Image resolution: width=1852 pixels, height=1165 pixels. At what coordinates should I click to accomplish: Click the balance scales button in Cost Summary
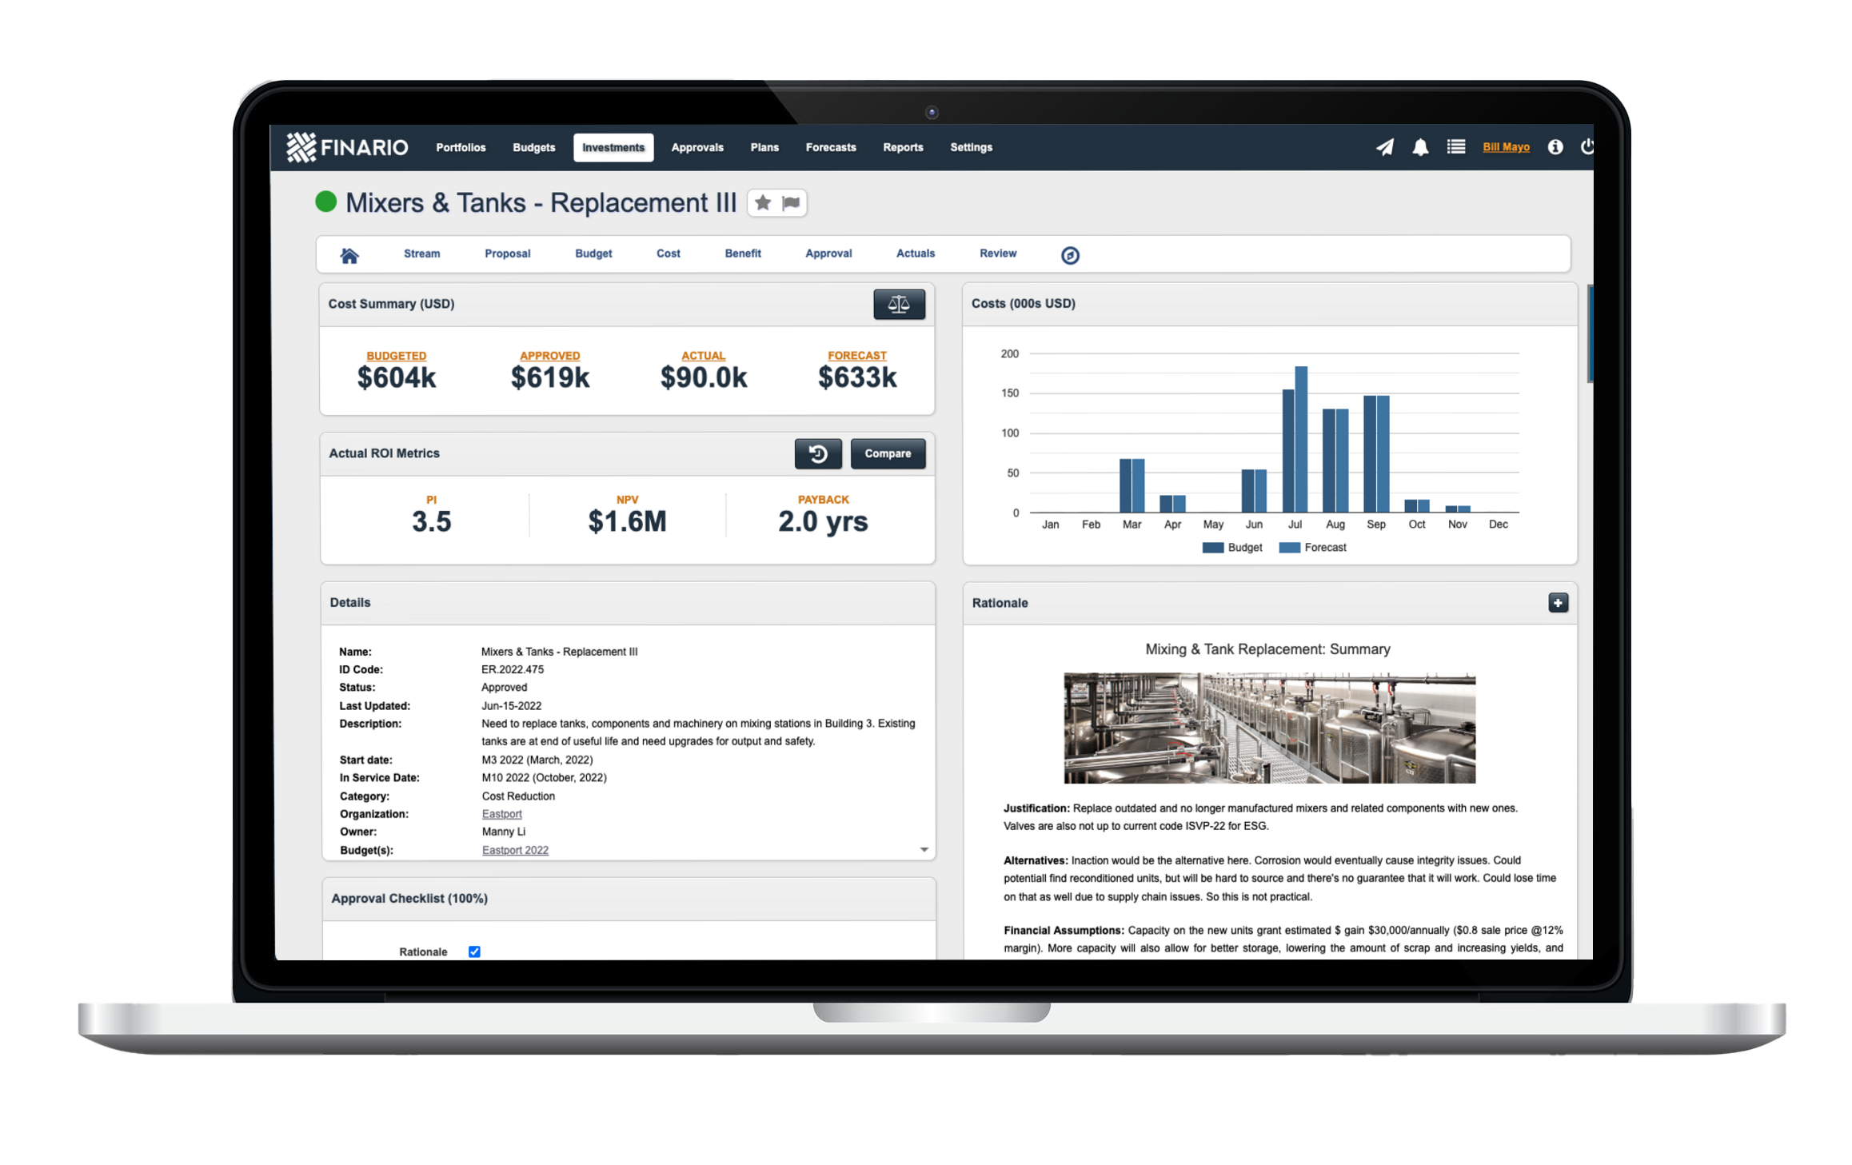click(x=899, y=304)
